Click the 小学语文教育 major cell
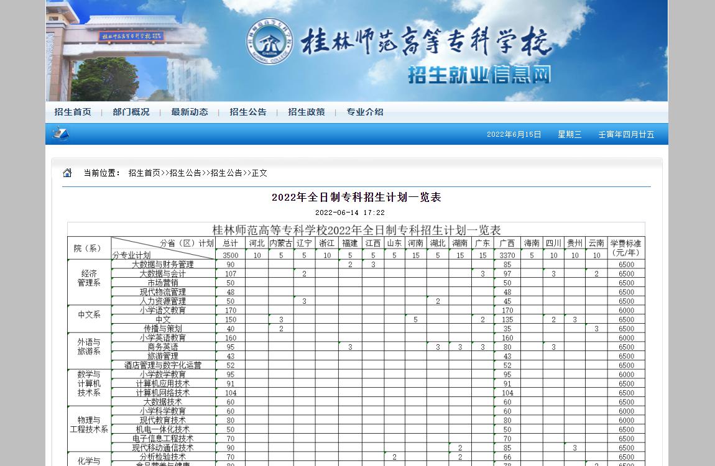This screenshot has width=715, height=466. [163, 310]
